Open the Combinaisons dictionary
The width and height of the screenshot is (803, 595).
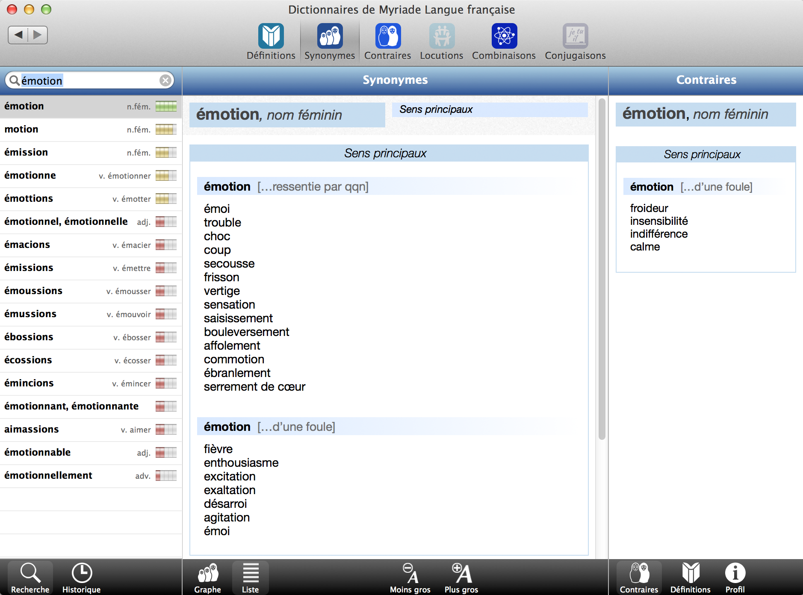tap(503, 42)
